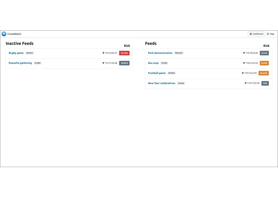Click location arrow icon for Bus stop
Viewport: 278px width, 197px height.
(x=244, y=63)
